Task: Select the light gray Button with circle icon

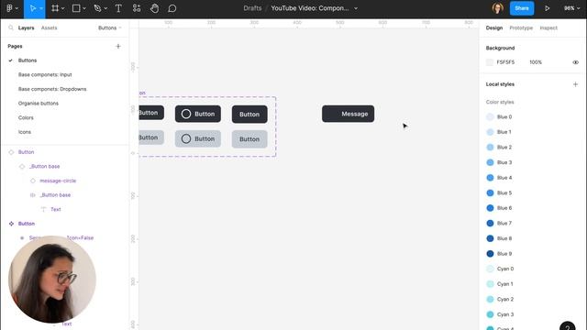Action: 198,138
